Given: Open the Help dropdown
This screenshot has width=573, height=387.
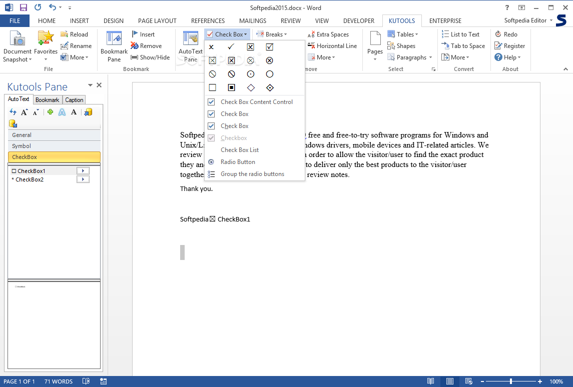Looking at the screenshot, I should [x=507, y=57].
